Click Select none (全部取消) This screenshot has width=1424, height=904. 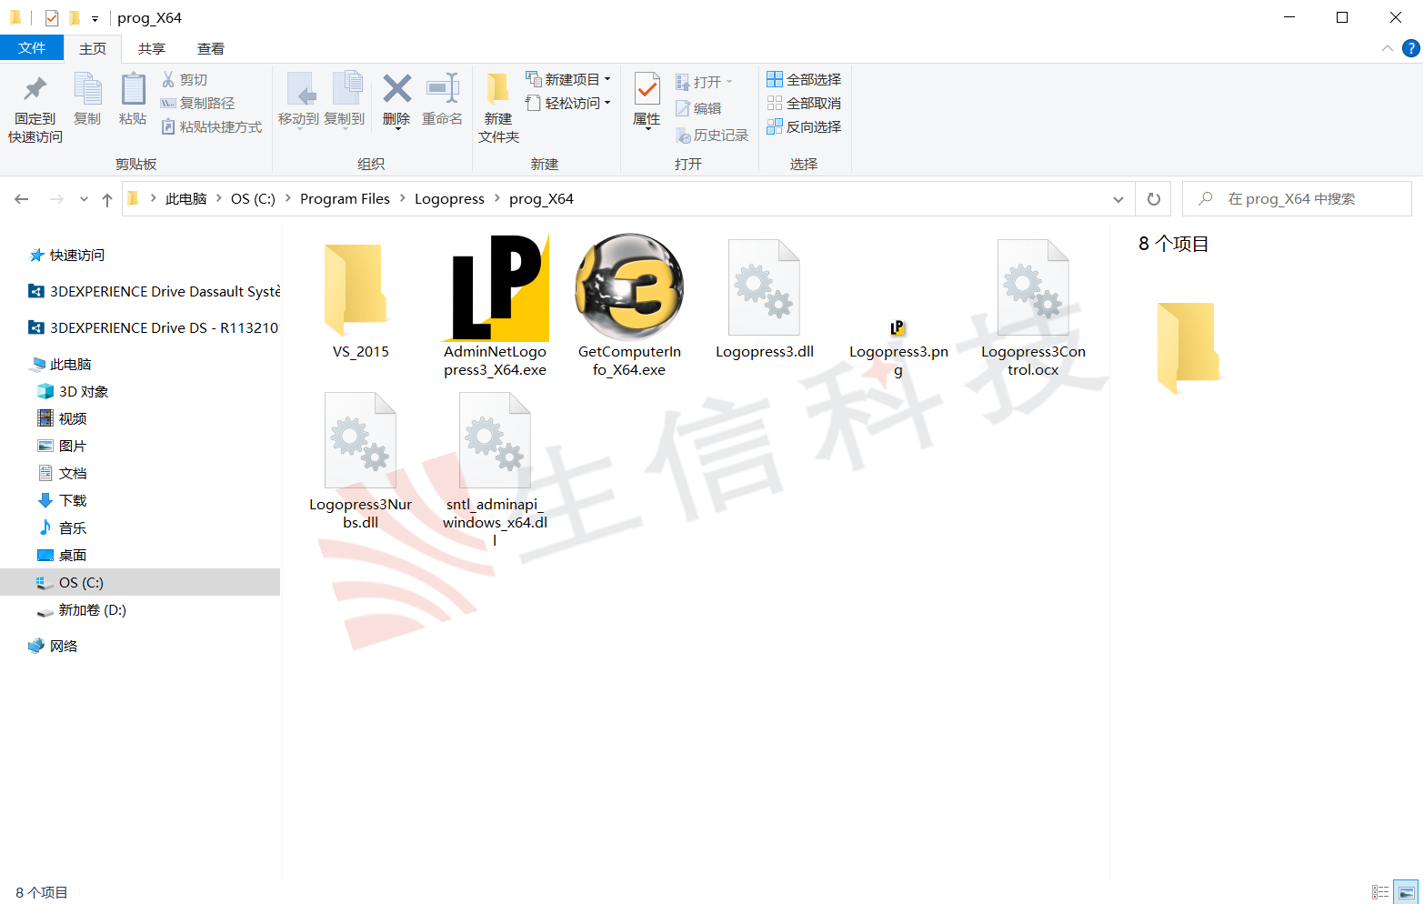point(804,104)
